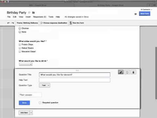The image size is (157, 118).
Task: Open the Responses (0) menu
Action: (x=40, y=17)
